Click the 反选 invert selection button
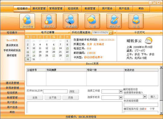 (x=71, y=98)
